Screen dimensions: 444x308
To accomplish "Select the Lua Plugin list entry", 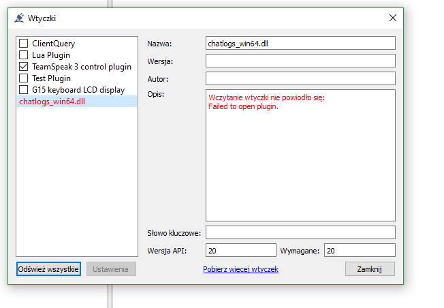I will (x=51, y=55).
